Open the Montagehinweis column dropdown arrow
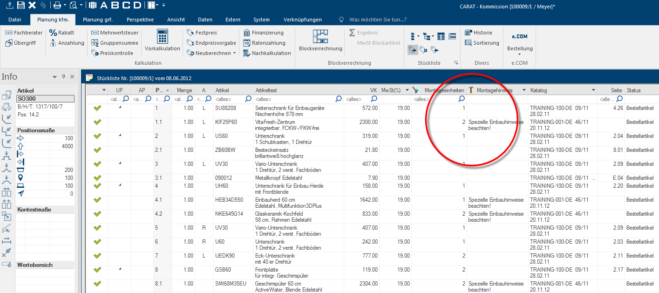 point(524,90)
